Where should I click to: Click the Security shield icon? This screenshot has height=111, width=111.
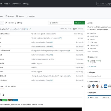pos(17,16)
